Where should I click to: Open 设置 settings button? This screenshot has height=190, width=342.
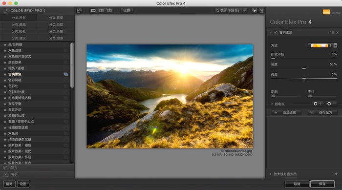click(x=23, y=184)
